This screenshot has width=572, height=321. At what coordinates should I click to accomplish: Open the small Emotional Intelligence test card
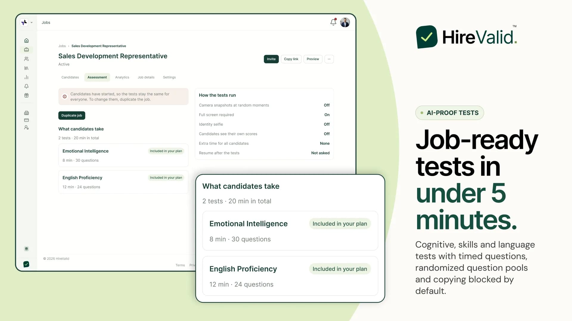[123, 155]
